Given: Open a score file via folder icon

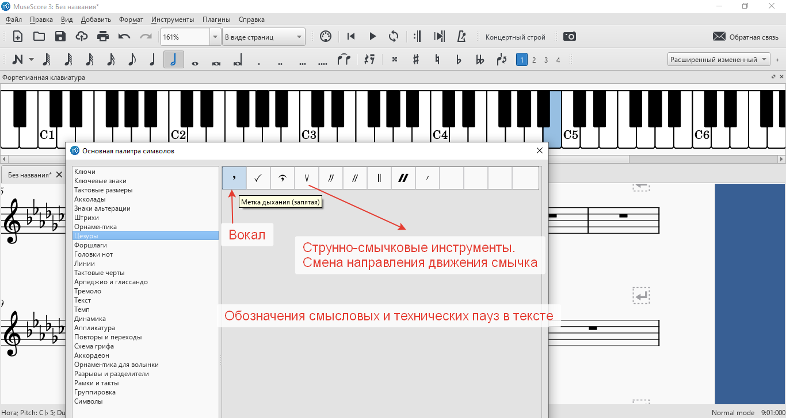Looking at the screenshot, I should coord(39,37).
